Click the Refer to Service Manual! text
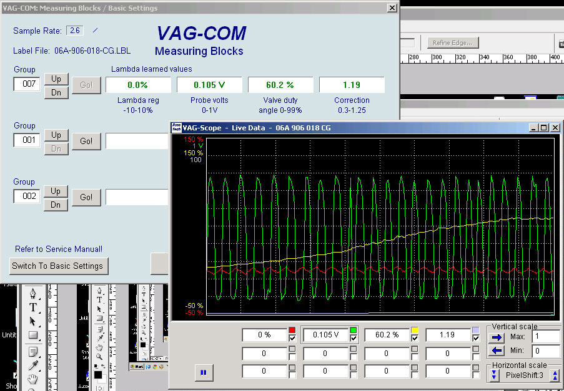564x391 pixels. (59, 249)
